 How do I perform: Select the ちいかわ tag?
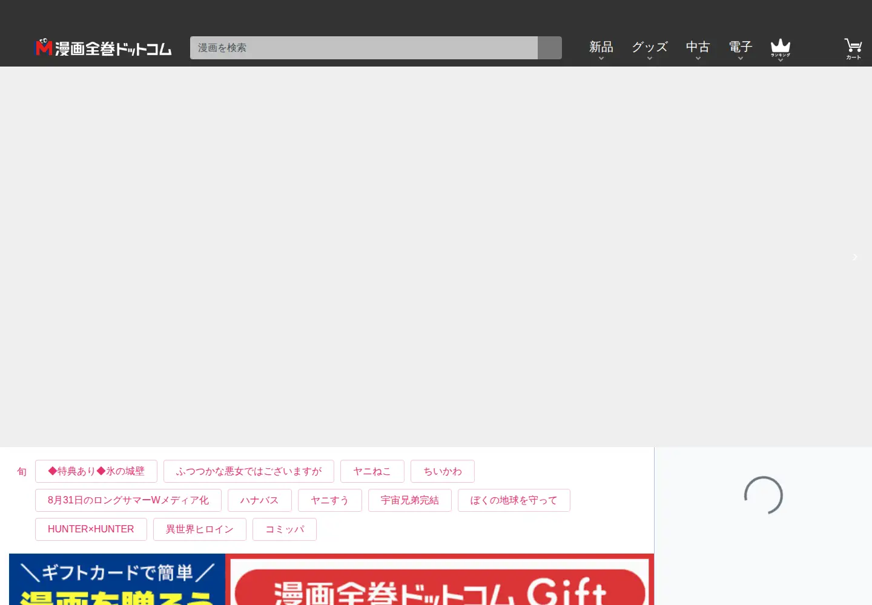pyautogui.click(x=443, y=471)
